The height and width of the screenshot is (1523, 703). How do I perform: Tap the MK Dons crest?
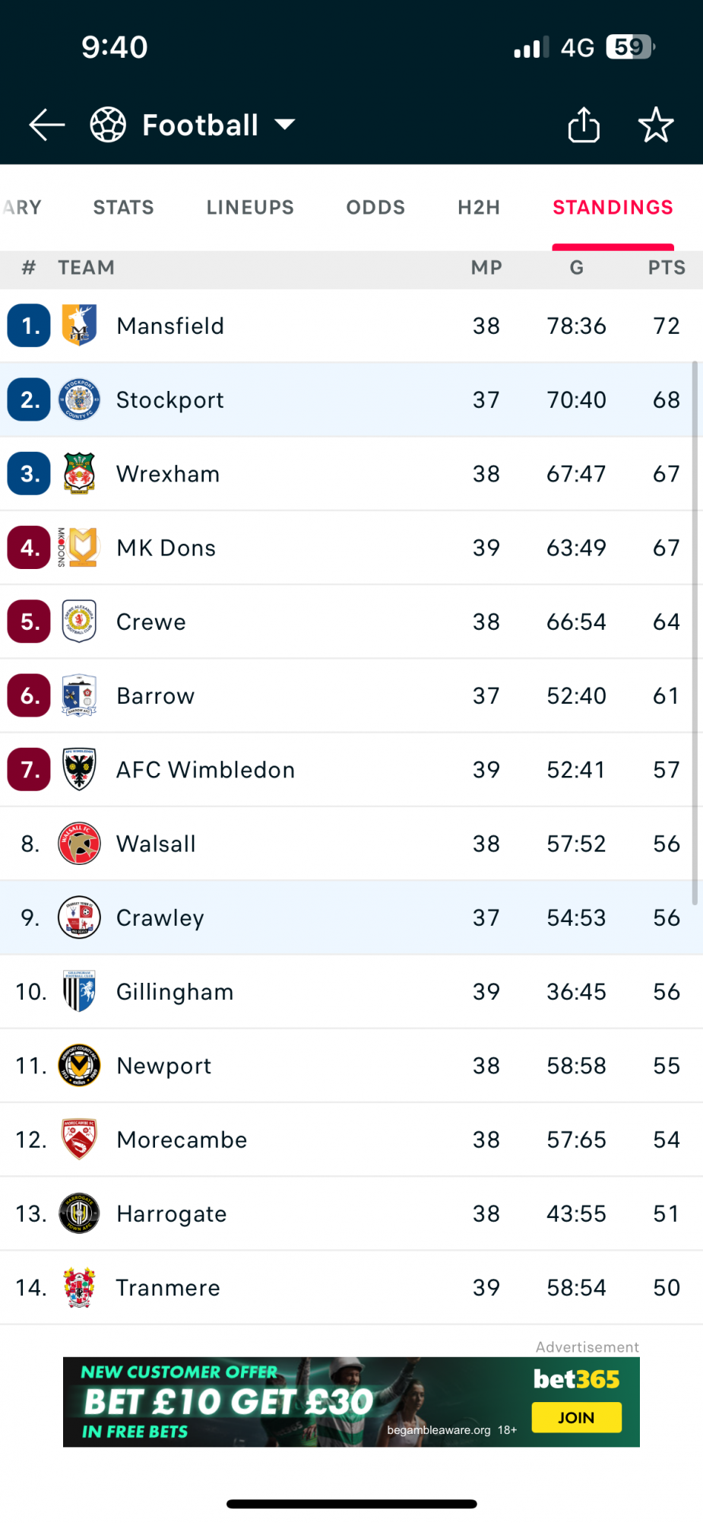tap(79, 547)
